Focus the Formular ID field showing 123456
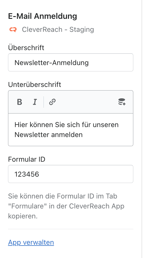This screenshot has width=143, height=258. click(x=71, y=174)
